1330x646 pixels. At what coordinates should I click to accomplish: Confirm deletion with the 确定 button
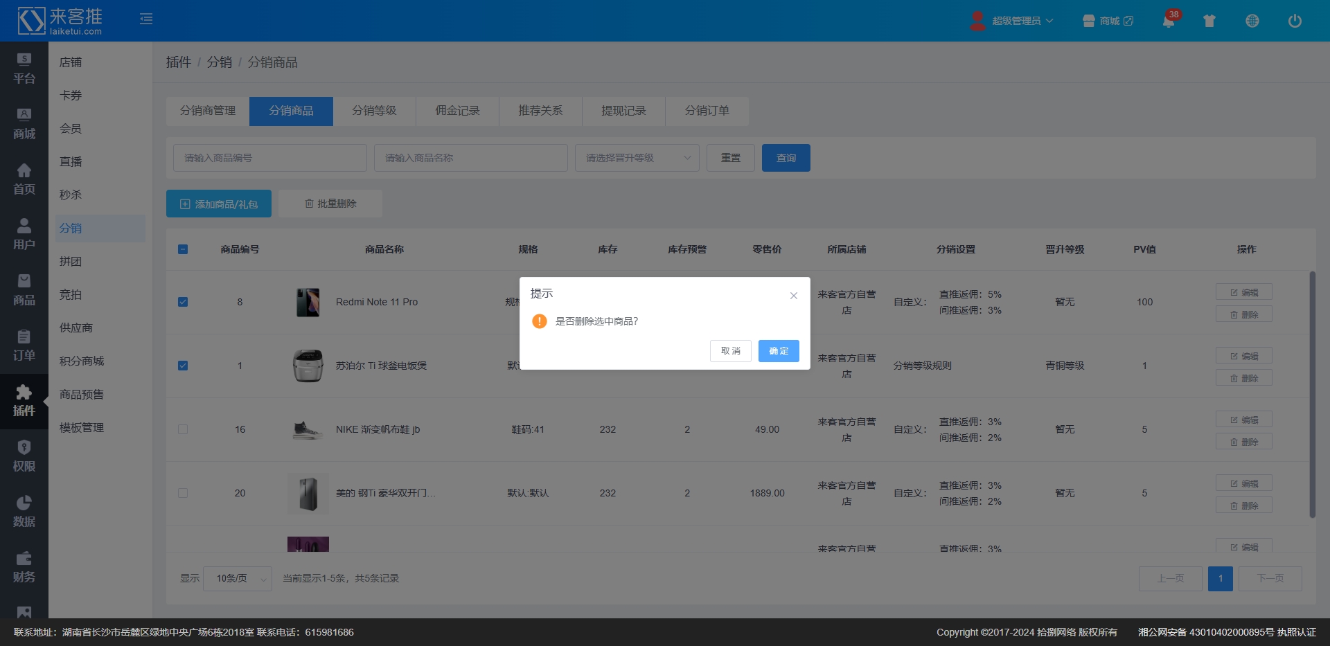coord(778,351)
